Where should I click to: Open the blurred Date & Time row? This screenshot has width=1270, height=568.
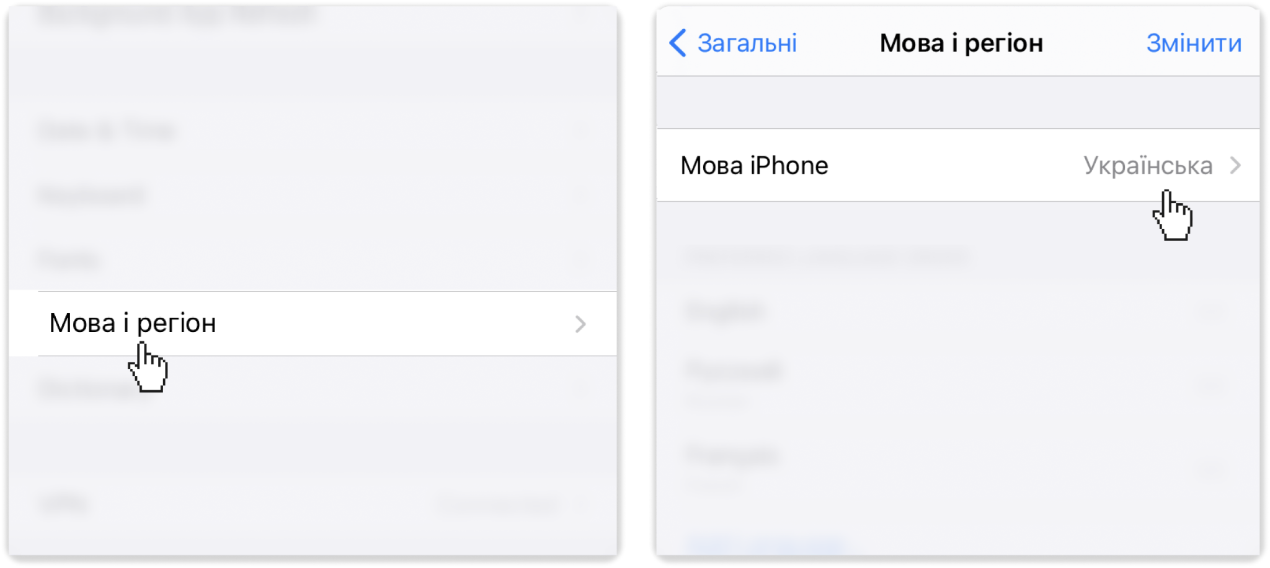point(313,131)
